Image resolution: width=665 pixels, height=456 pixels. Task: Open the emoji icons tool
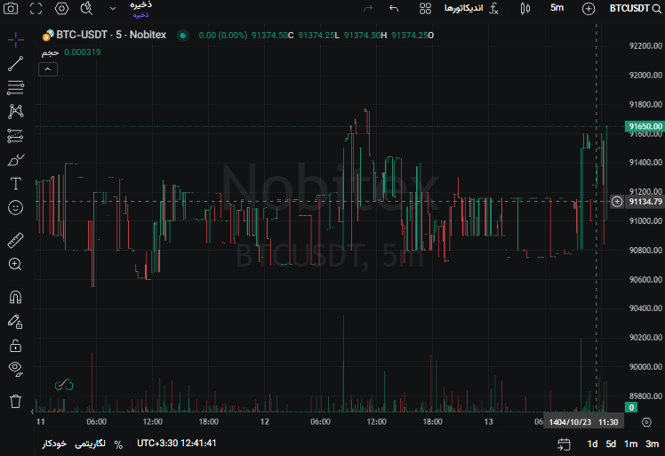15,208
